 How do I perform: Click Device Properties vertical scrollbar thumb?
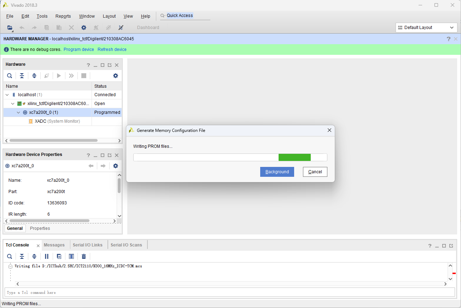tap(119, 186)
